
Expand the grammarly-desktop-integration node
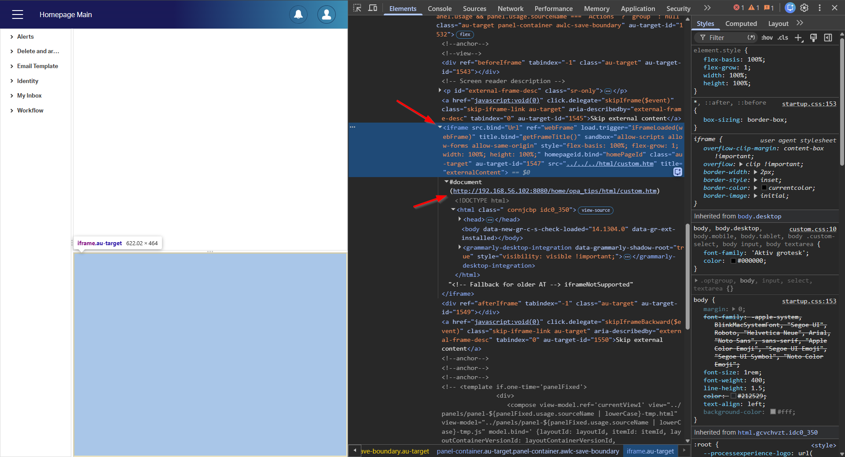[x=460, y=247]
